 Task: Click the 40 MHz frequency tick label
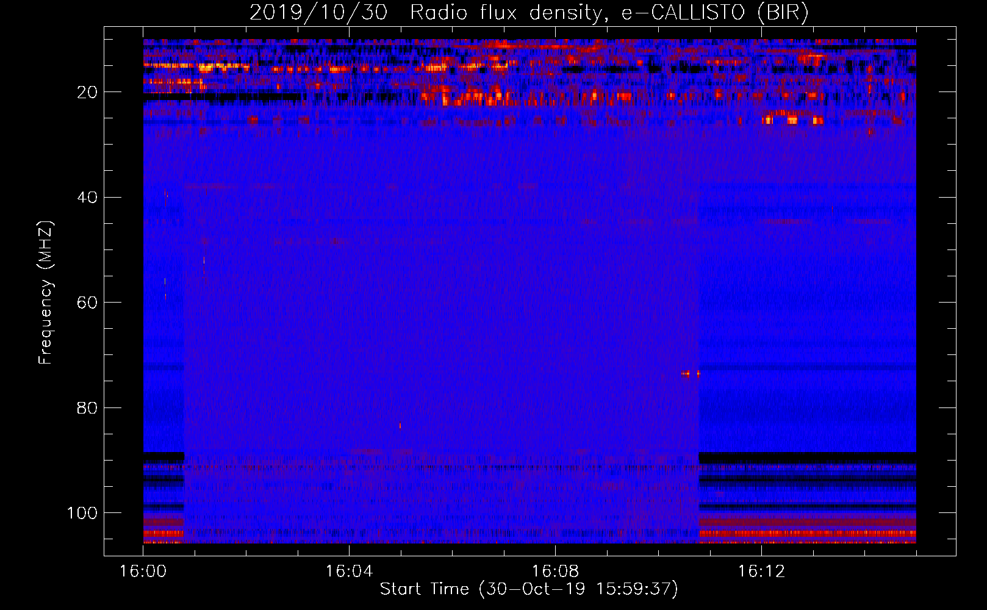[x=87, y=197]
